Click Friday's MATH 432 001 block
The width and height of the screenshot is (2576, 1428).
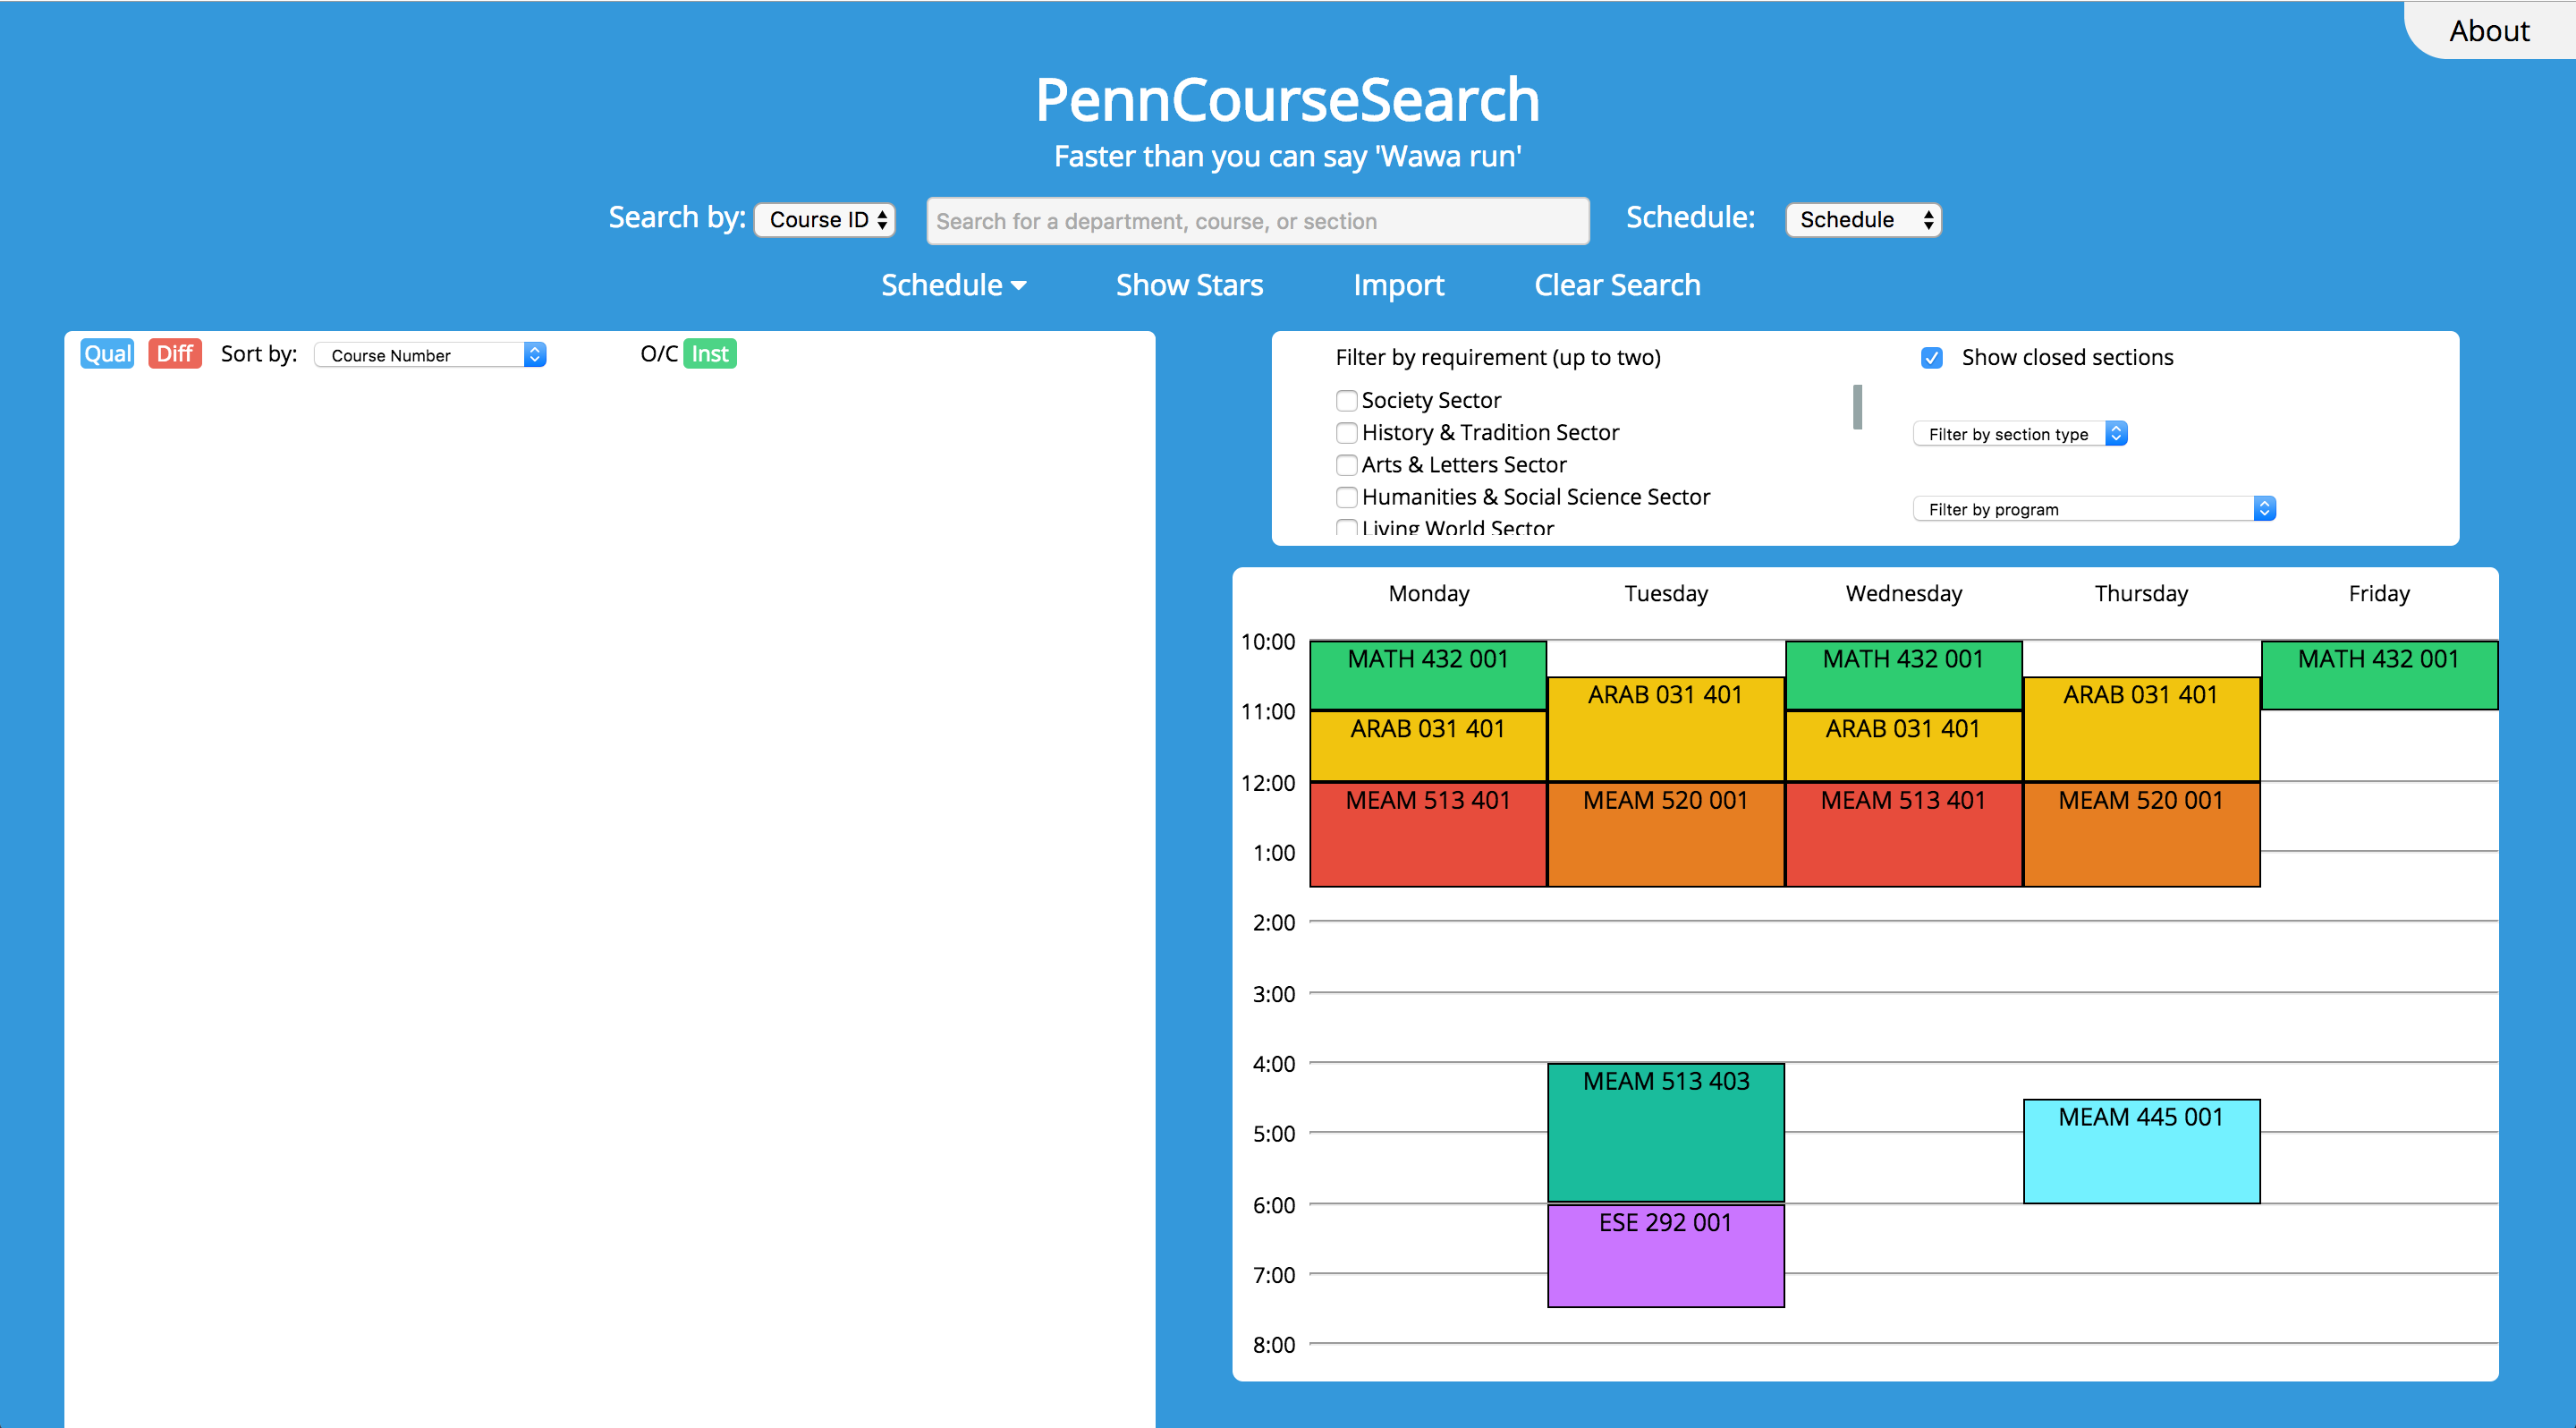[2378, 675]
